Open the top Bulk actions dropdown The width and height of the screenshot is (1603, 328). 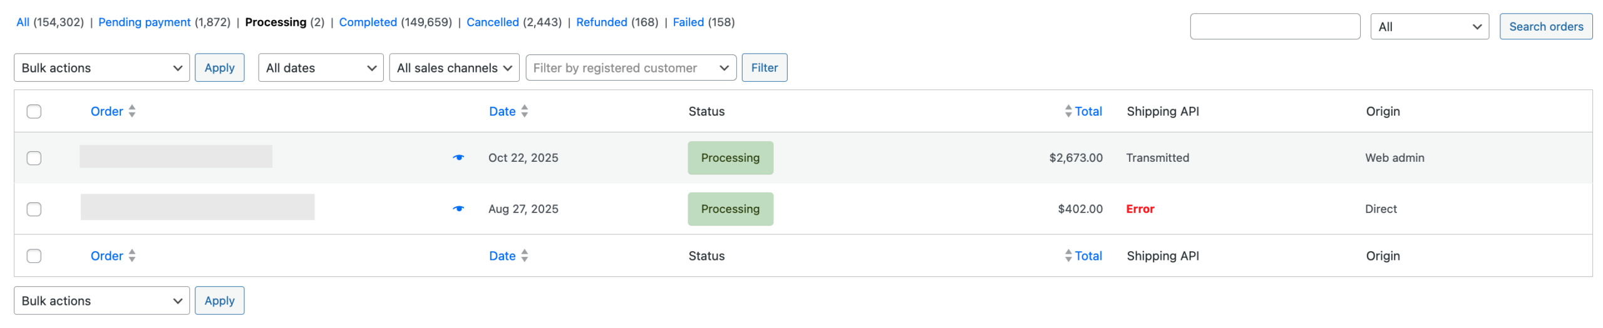[x=101, y=67]
